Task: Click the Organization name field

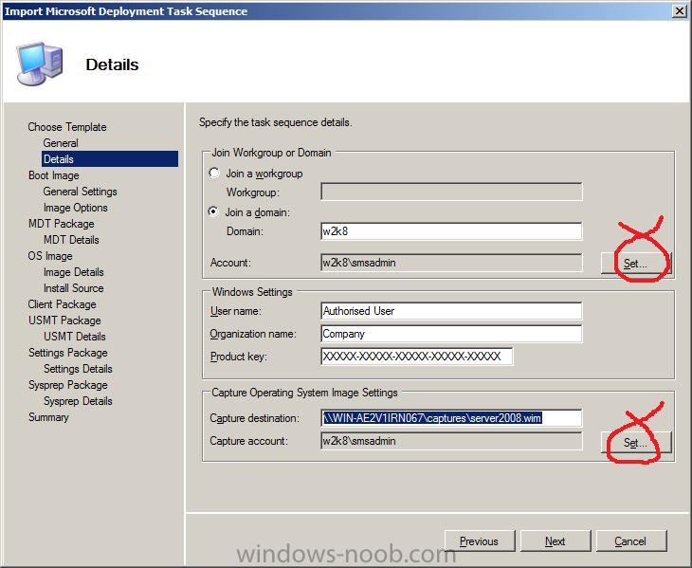Action: (451, 334)
